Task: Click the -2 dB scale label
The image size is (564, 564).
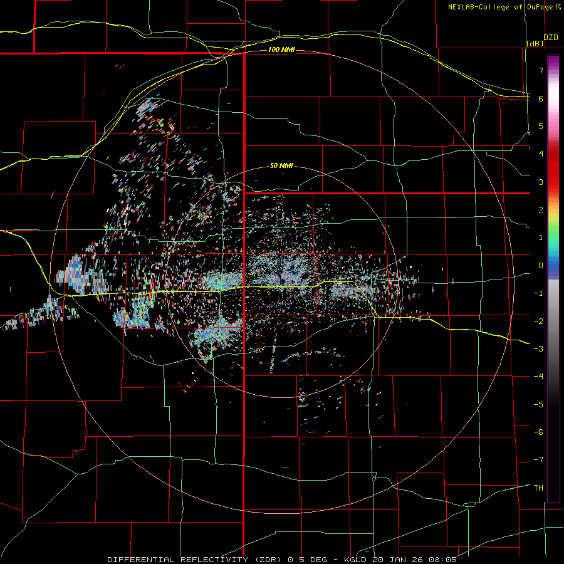Action: pos(538,321)
